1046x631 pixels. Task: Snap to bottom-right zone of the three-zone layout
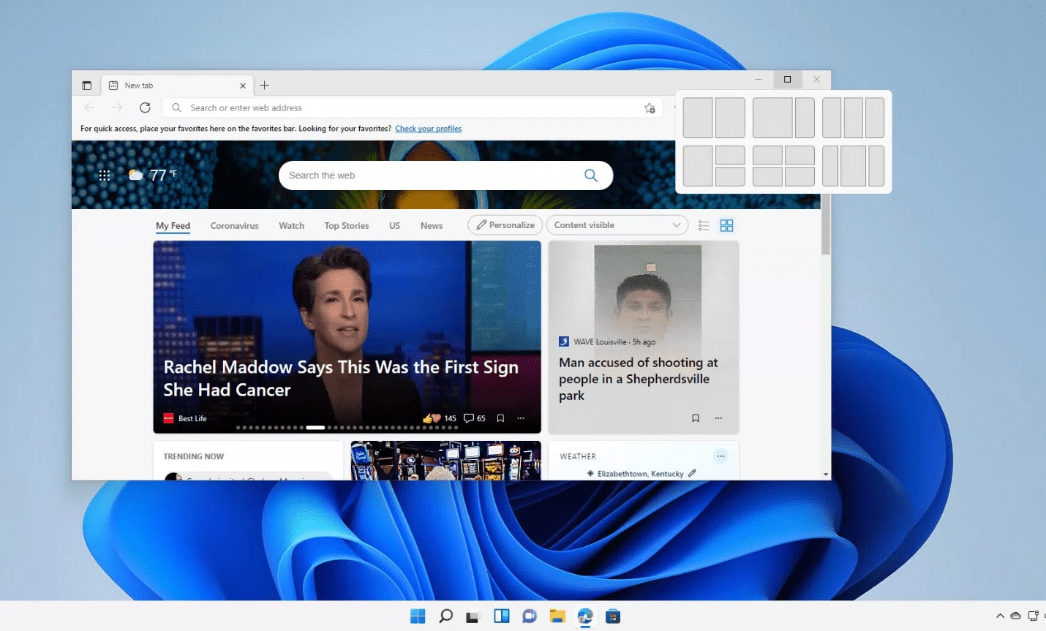coord(730,176)
